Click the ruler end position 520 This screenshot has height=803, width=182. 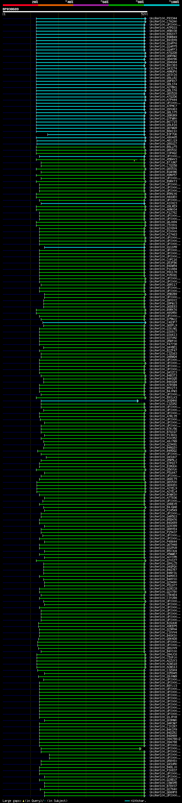(144, 14)
